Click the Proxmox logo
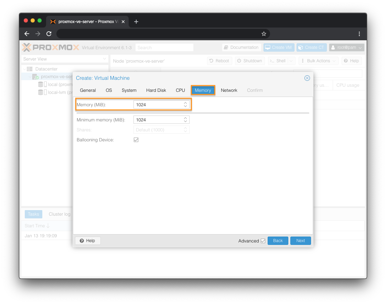 click(x=51, y=47)
